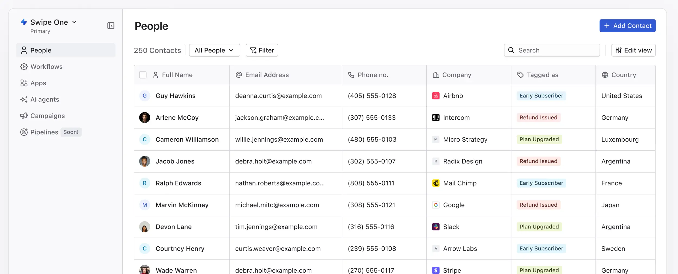Click the magnifier icon in search box

click(511, 50)
